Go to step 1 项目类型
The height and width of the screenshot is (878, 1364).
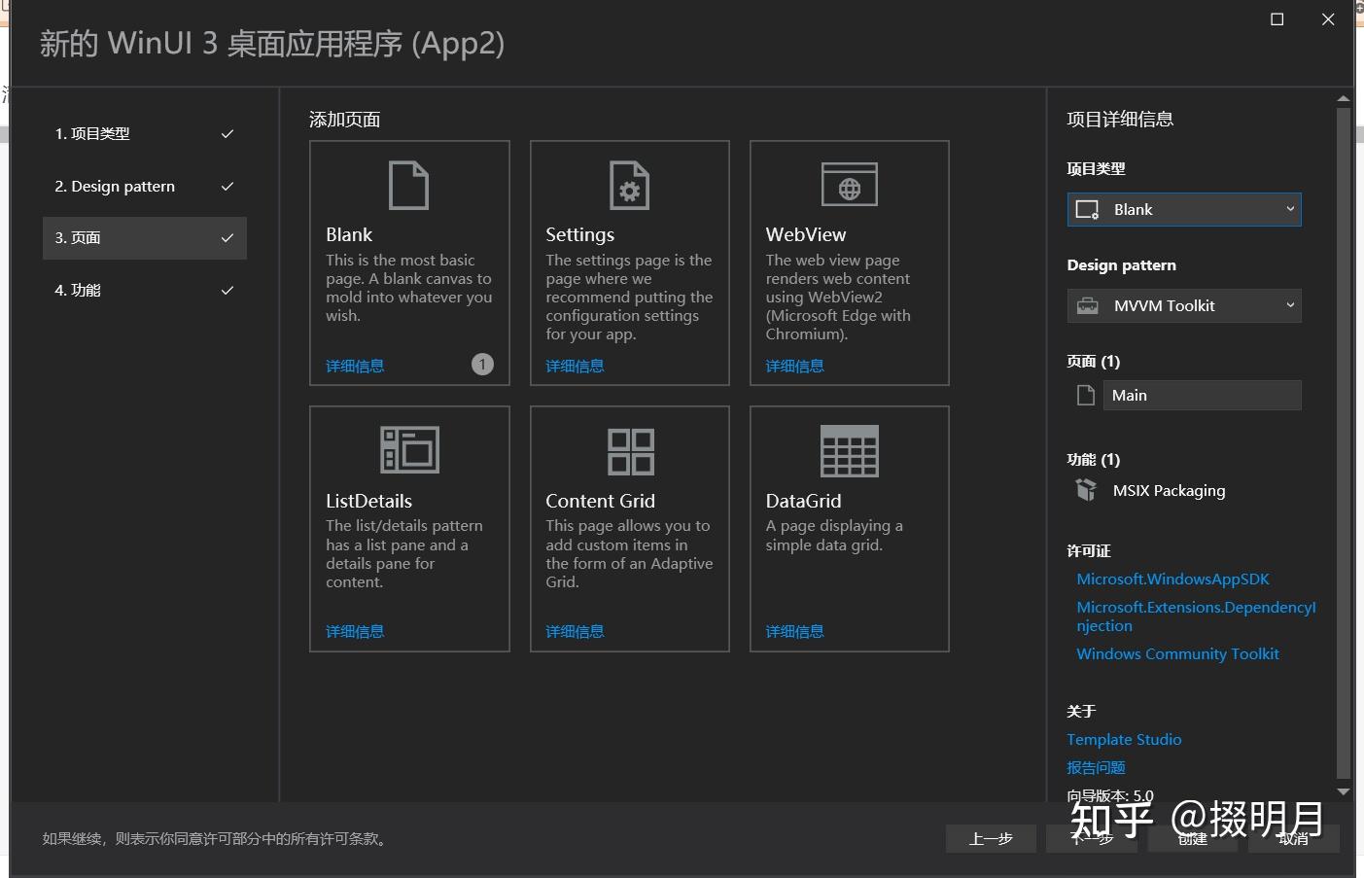pyautogui.click(x=144, y=134)
